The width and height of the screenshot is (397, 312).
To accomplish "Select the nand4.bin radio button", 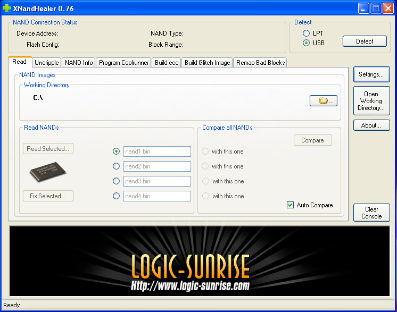I will [116, 196].
